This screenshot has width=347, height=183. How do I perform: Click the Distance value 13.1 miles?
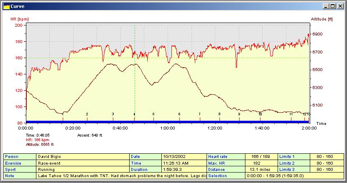[261, 170]
